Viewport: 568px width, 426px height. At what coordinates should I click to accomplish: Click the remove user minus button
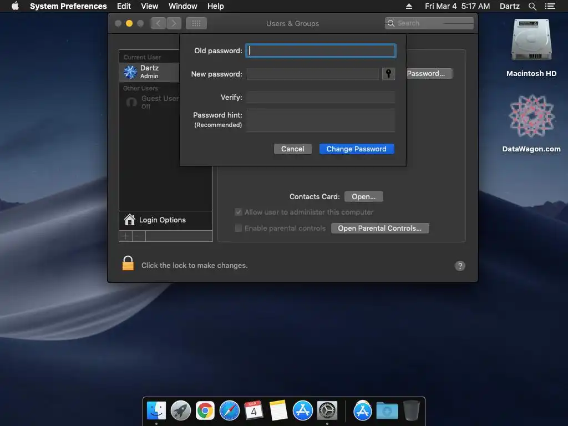tap(139, 236)
